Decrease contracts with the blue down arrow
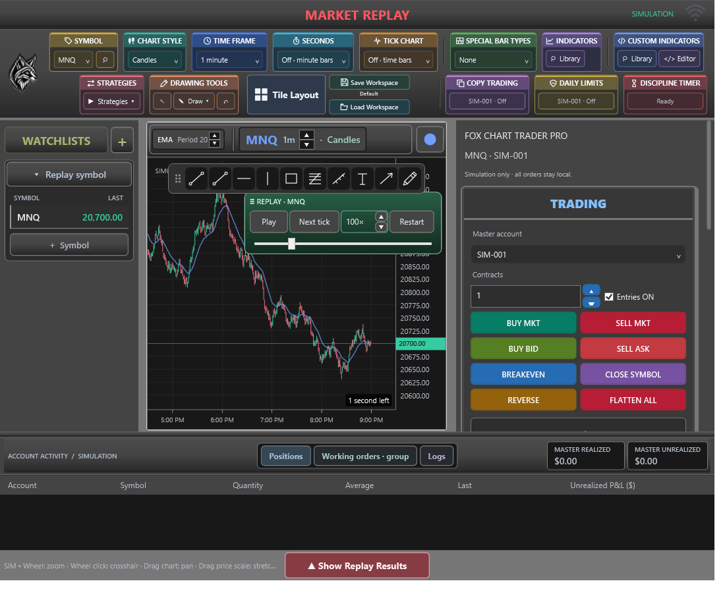This screenshot has height=606, width=725. pos(591,303)
